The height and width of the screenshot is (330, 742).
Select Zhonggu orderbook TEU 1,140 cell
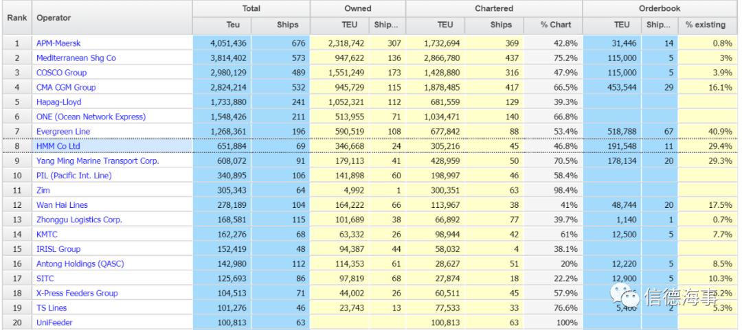(612, 220)
